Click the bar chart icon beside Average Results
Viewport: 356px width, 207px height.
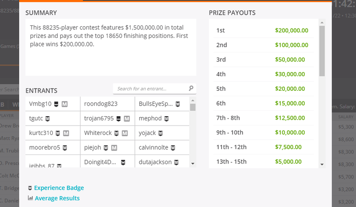tap(30, 198)
